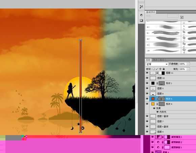Select the vector mask thumbnail of 形状 1
Viewport: 196px width, 153px height.
[x=162, y=83]
